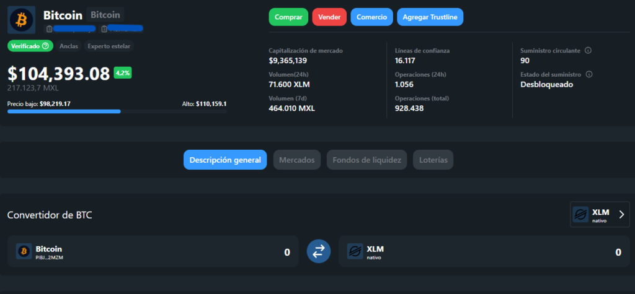The image size is (635, 294).
Task: Show info for Estado del suministro
Action: click(589, 75)
